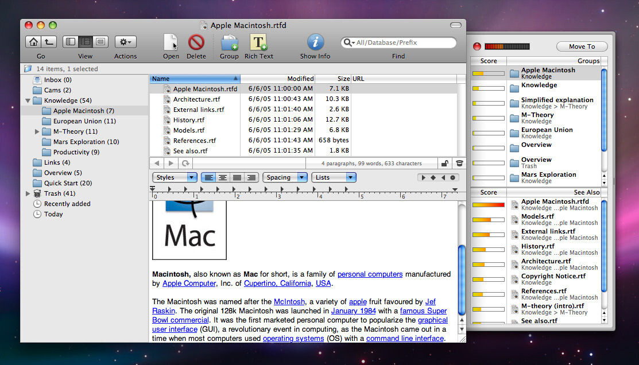This screenshot has width=639, height=365.
Task: Open the Spacing dropdown
Action: coord(285,177)
